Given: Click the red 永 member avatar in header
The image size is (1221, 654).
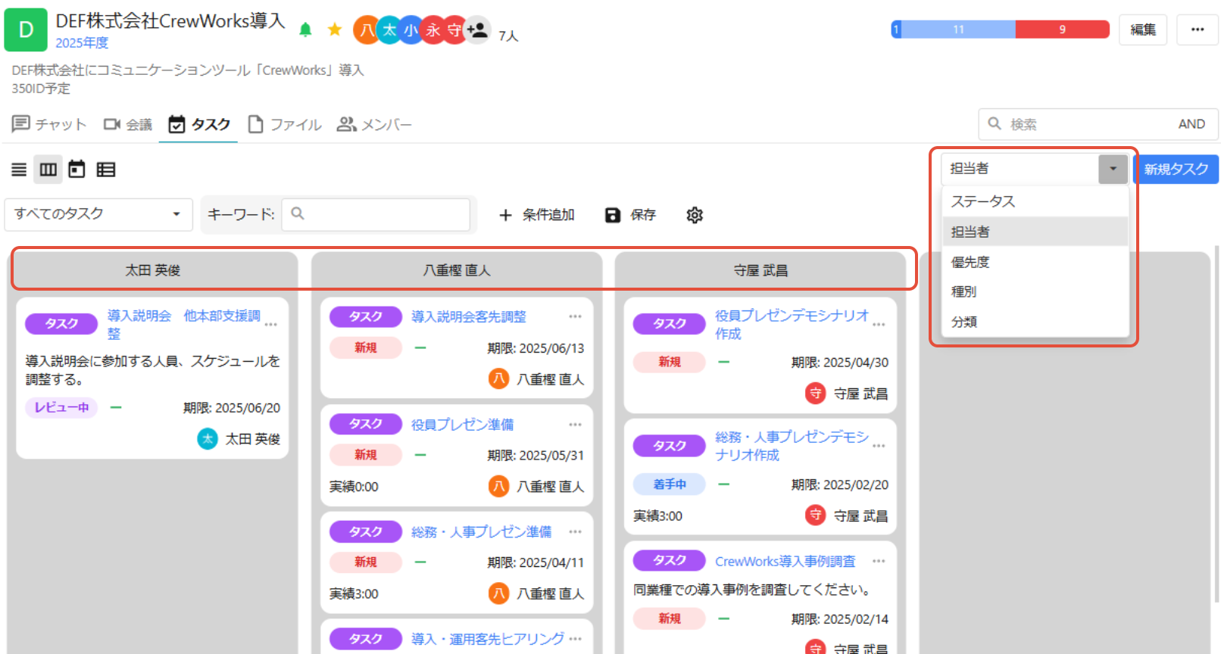Looking at the screenshot, I should click(x=433, y=30).
